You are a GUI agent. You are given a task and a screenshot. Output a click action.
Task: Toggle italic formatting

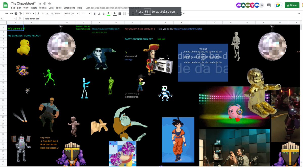pyautogui.click(x=99, y=14)
